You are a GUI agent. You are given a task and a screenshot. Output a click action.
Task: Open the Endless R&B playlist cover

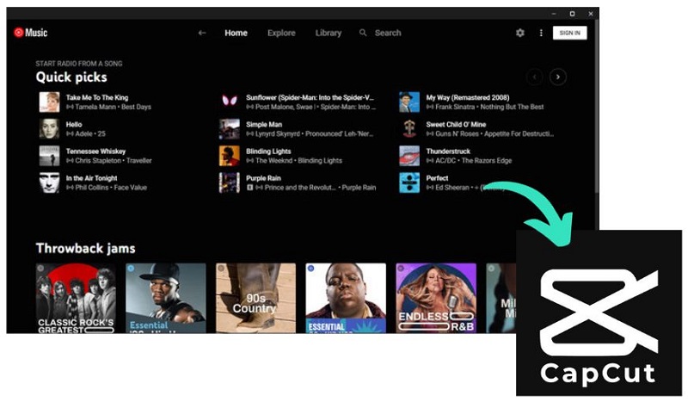pos(435,298)
